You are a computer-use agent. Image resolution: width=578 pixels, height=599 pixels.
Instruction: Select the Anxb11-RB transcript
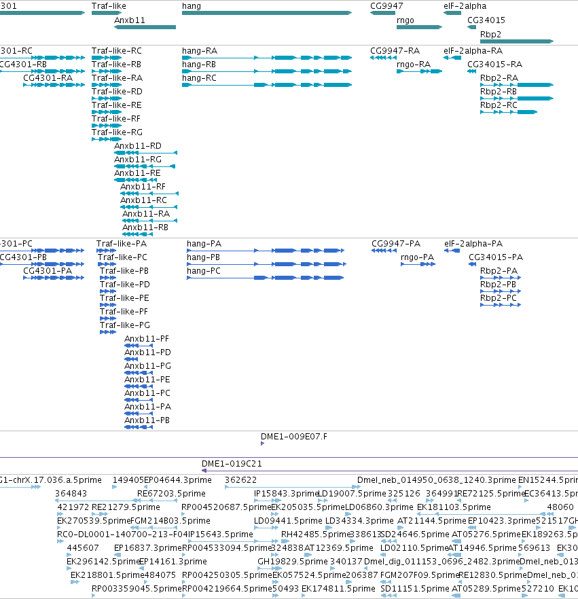(137, 234)
